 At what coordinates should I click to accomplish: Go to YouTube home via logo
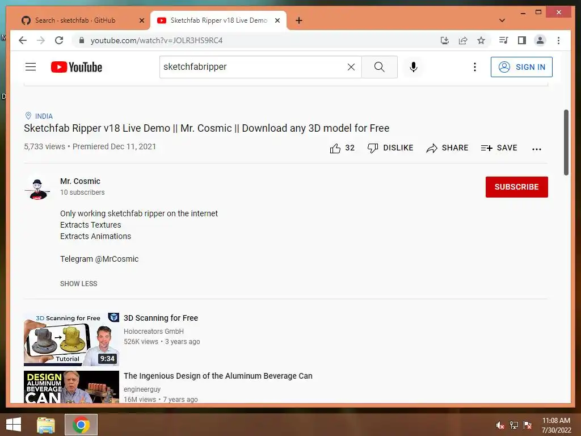pyautogui.click(x=77, y=67)
